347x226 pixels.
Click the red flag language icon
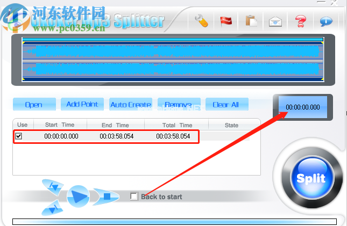pos(225,21)
